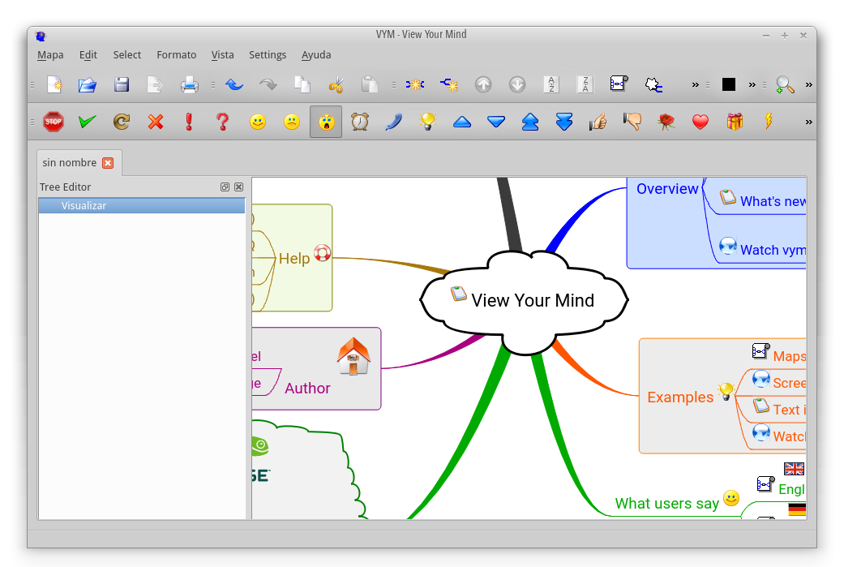The height and width of the screenshot is (567, 844).
Task: Toggle the alarm clock flag
Action: tap(359, 122)
